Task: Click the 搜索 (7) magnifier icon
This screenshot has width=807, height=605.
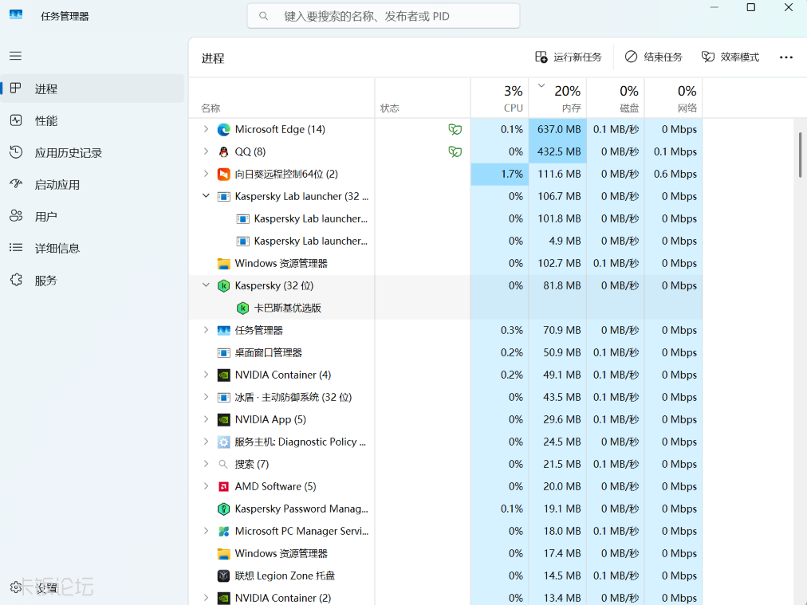Action: point(223,465)
